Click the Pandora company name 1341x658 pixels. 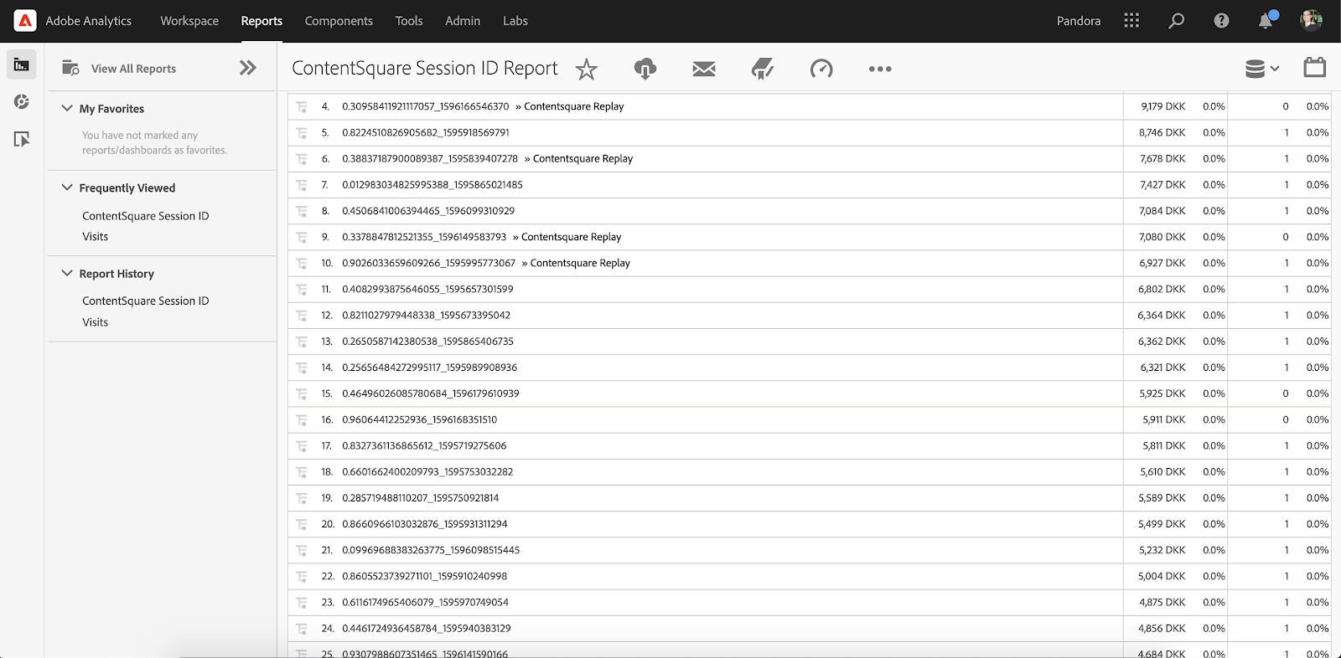click(x=1079, y=21)
